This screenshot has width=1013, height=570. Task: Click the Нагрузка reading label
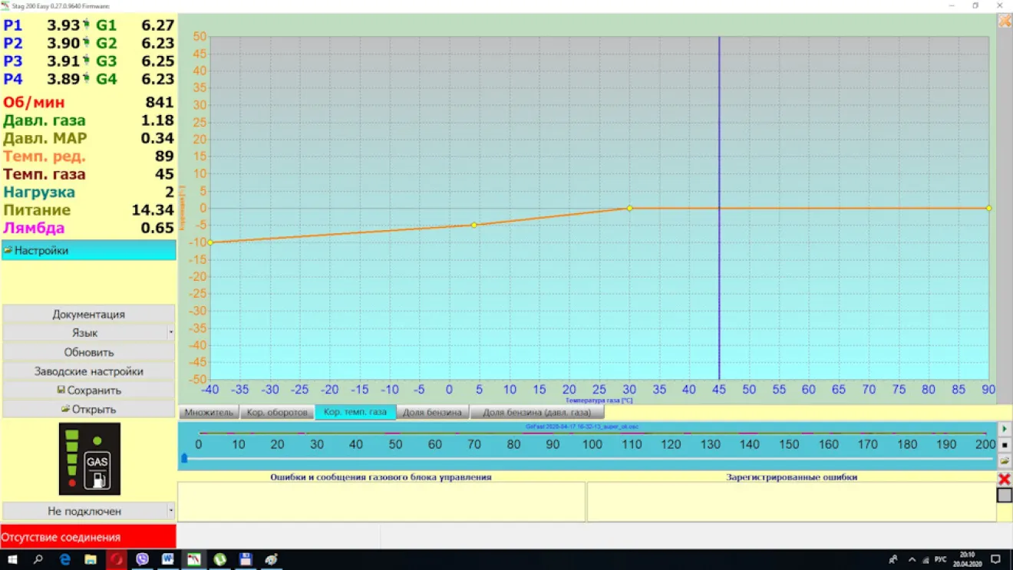pos(39,192)
